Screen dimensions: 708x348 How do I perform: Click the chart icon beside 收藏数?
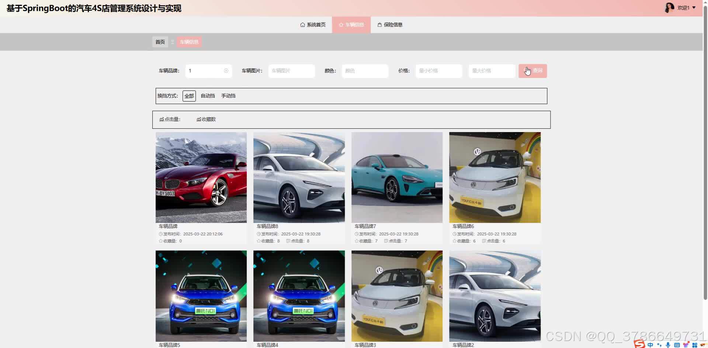198,119
